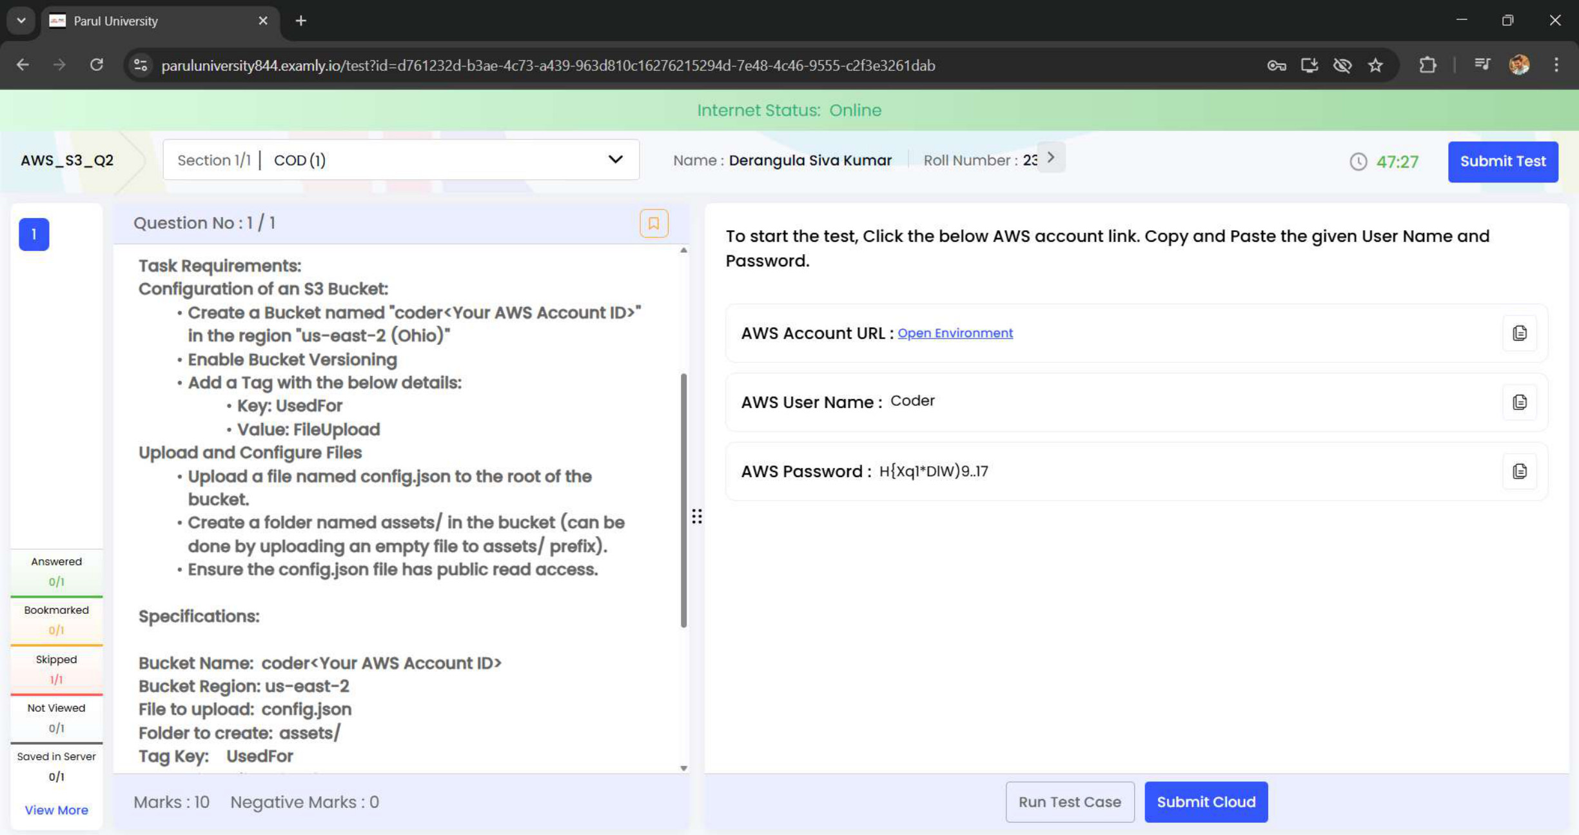Open the Chrome profile avatar

tap(1519, 65)
